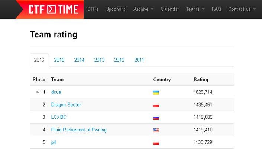Switch to the 2015 rating tab
The height and width of the screenshot is (149, 262).
click(x=59, y=60)
